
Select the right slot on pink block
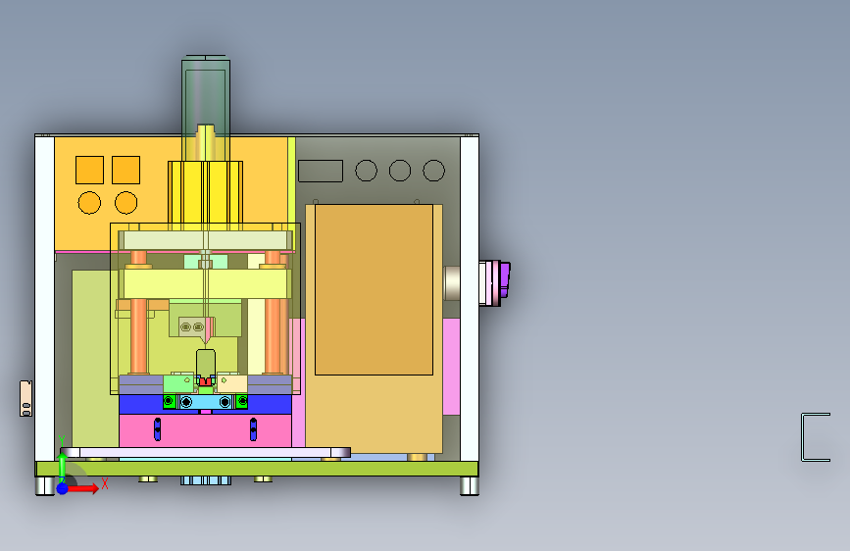(253, 429)
